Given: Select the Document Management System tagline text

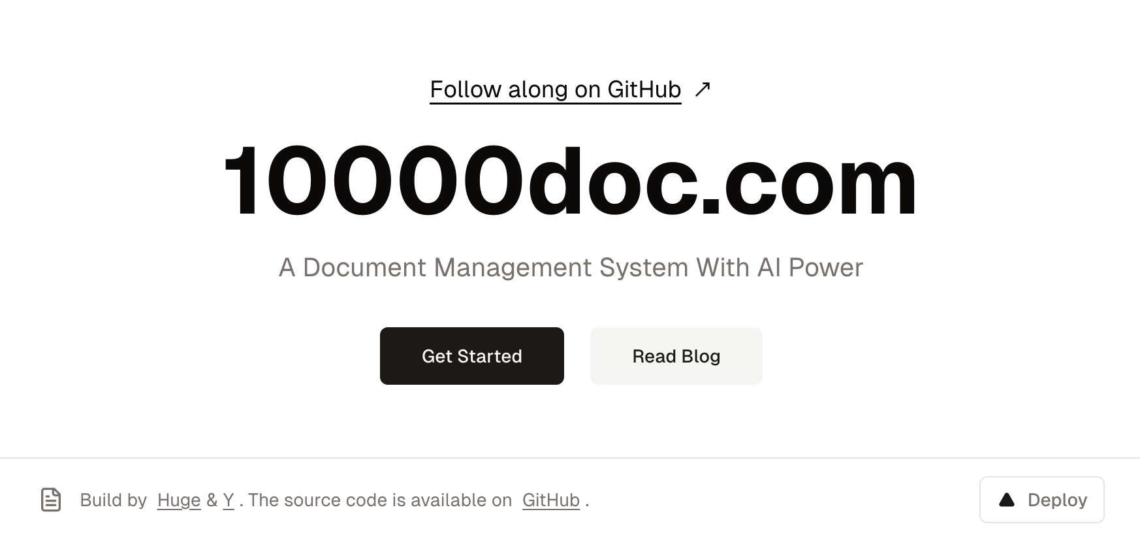Looking at the screenshot, I should [x=570, y=267].
